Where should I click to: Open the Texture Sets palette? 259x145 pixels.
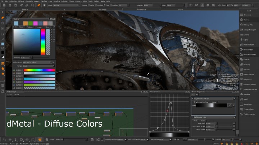(248, 109)
